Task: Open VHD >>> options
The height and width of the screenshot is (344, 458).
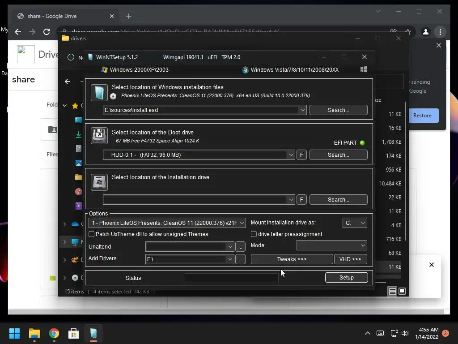Action: pos(350,259)
